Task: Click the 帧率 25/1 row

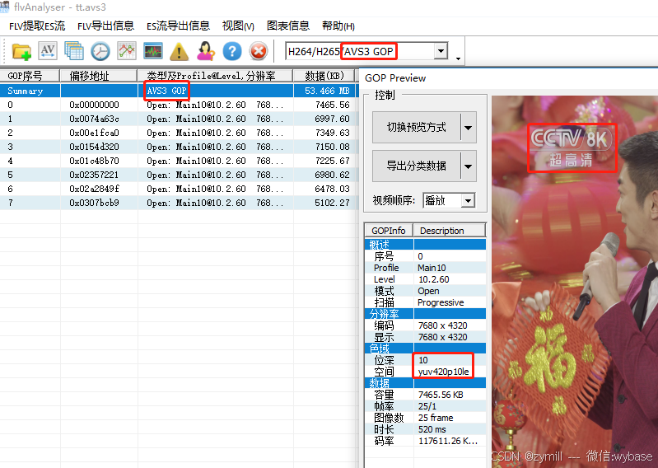Action: click(x=426, y=406)
